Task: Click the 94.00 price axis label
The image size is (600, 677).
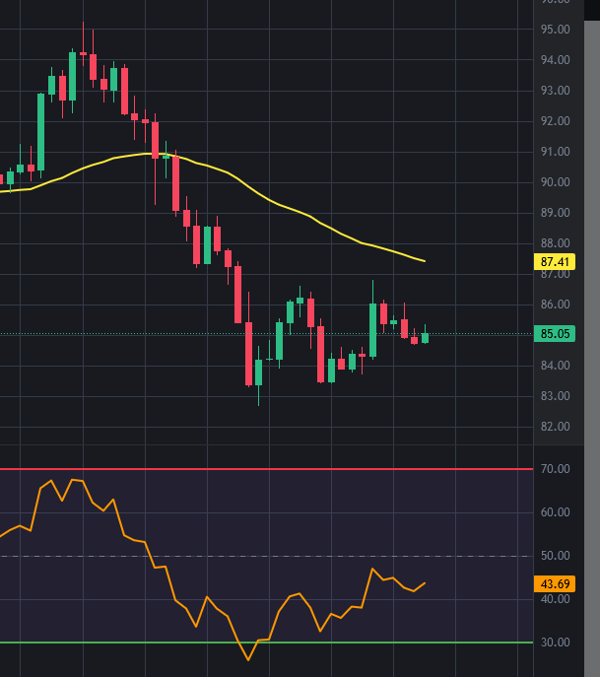Action: click(x=555, y=60)
